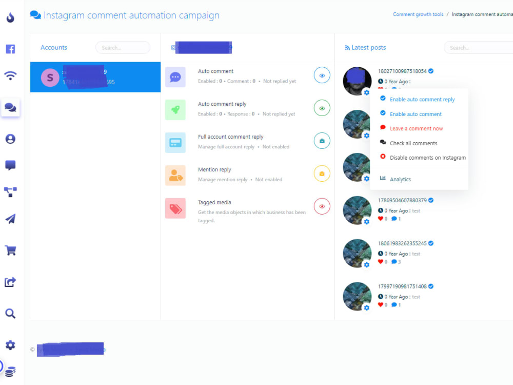View Auto comment reply via green eye button
The width and height of the screenshot is (513, 385).
[322, 108]
